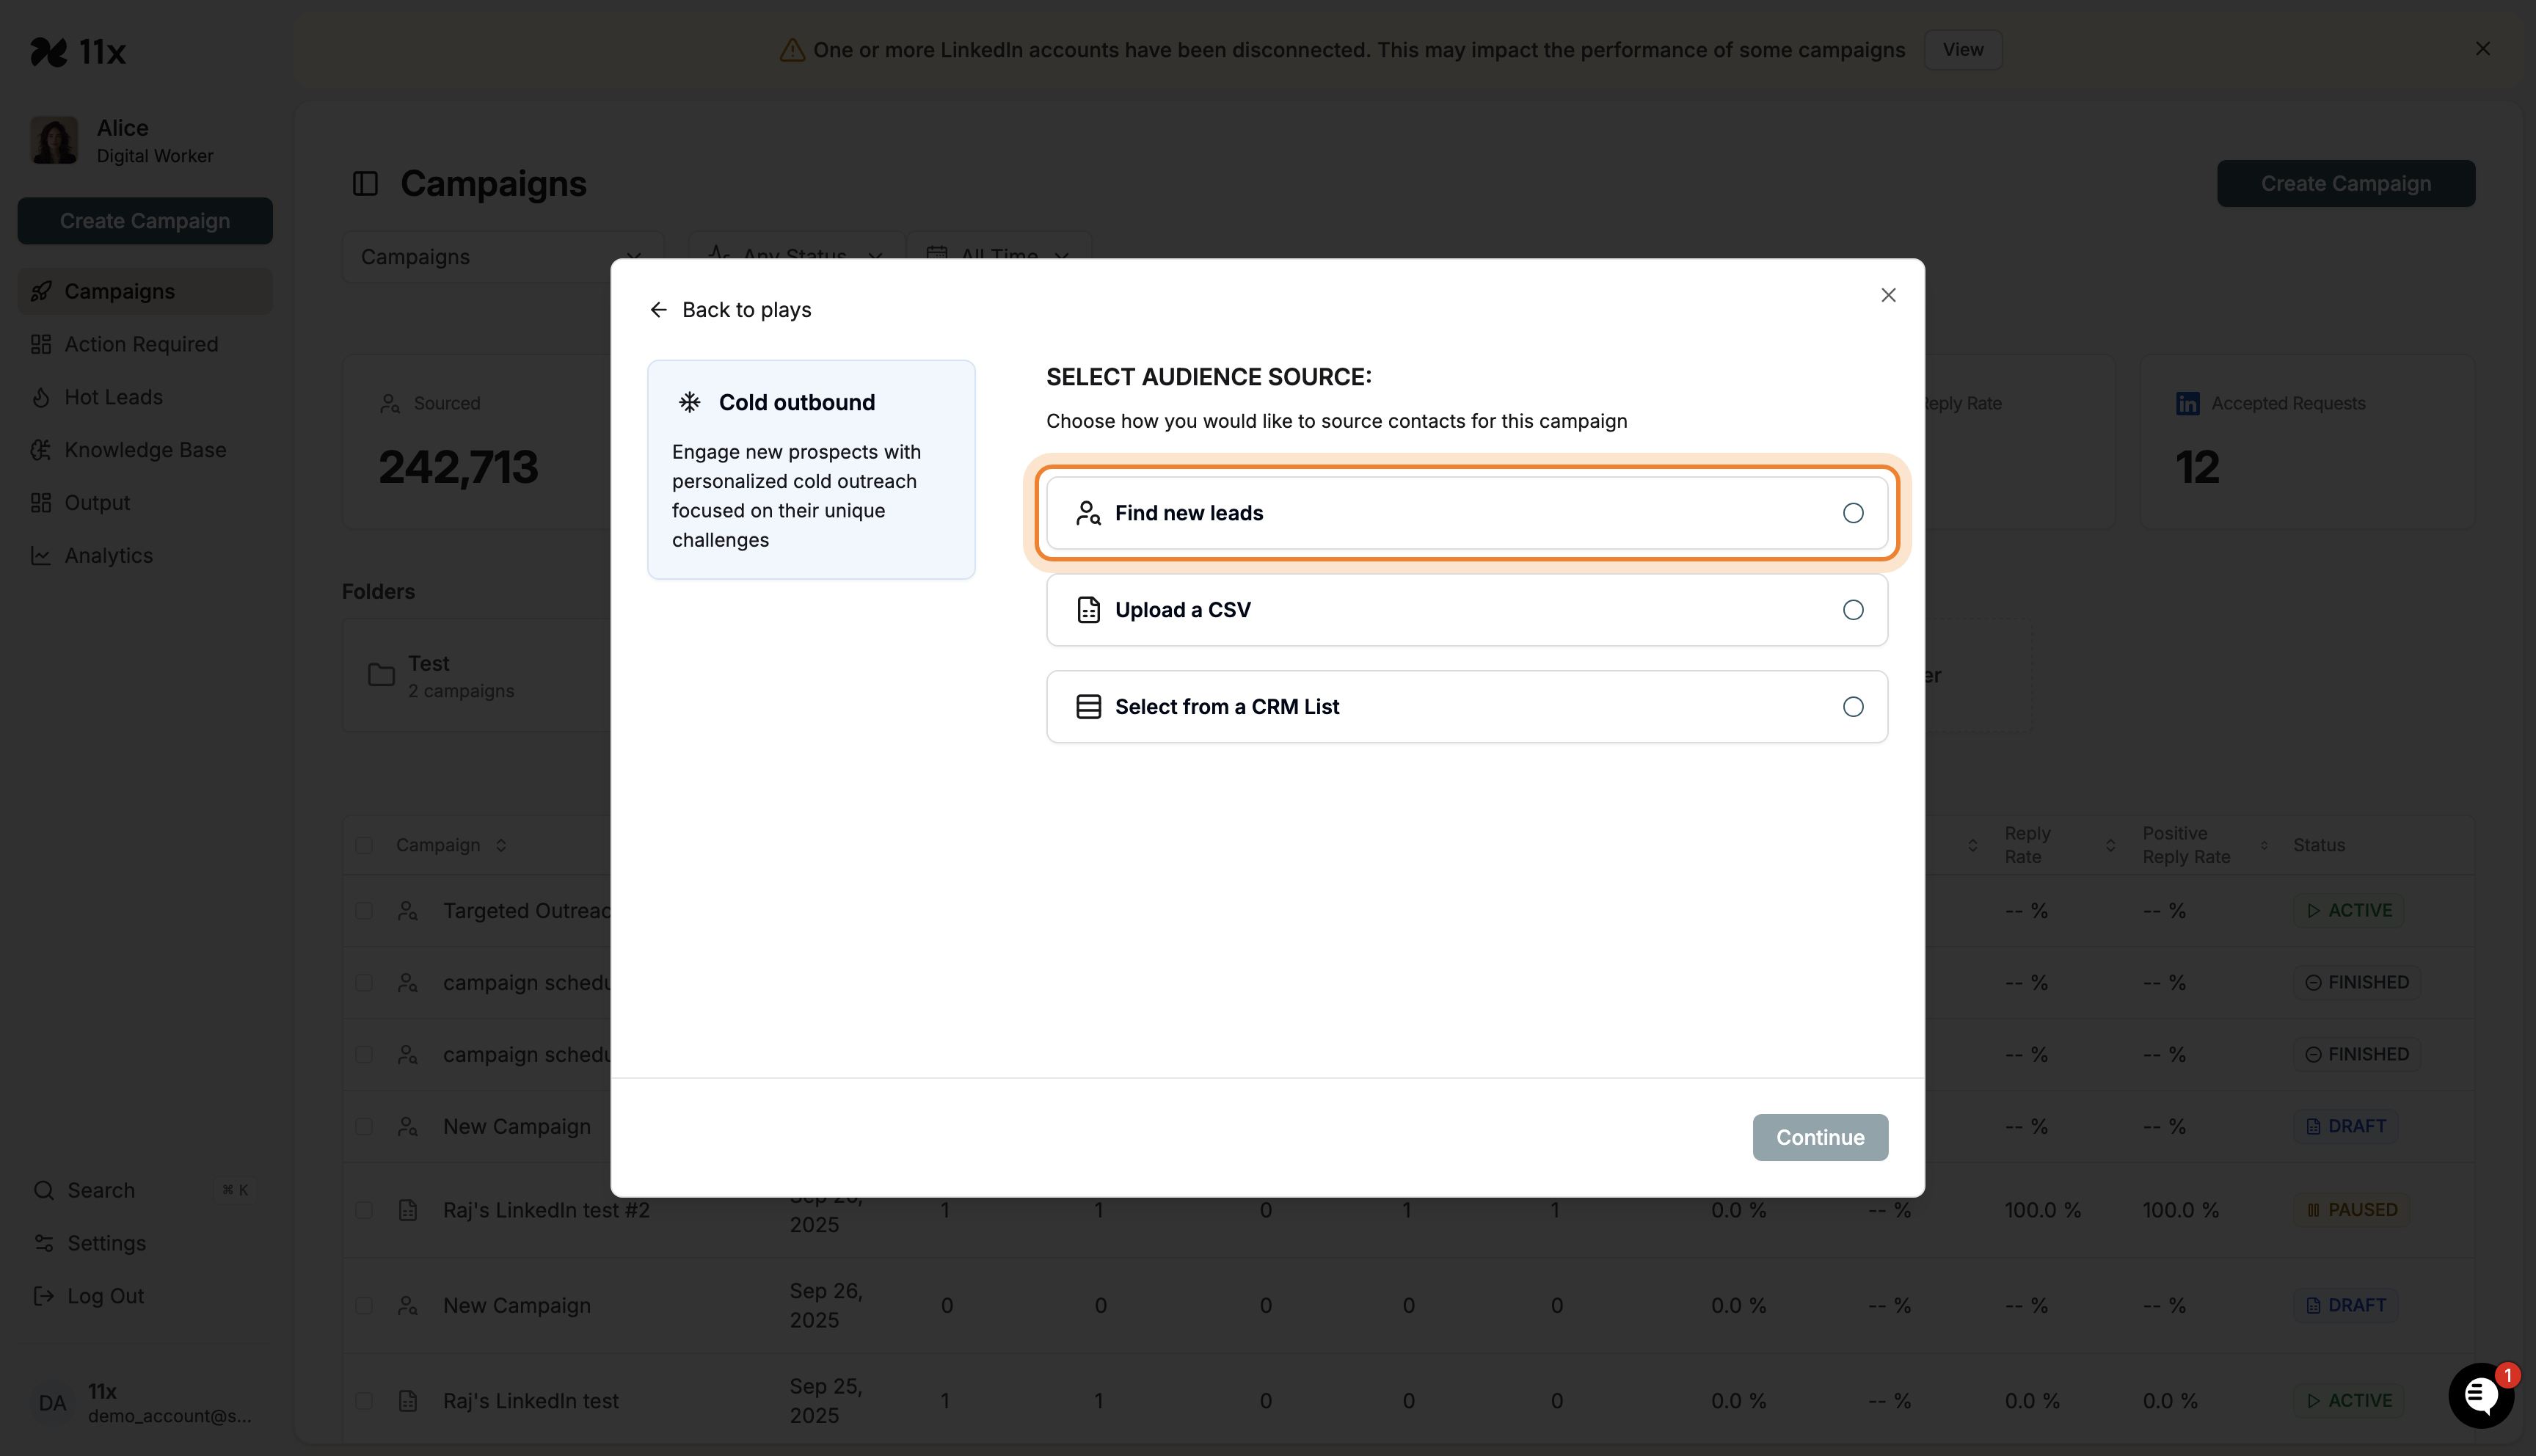Switch to the Settings section

tap(106, 1243)
